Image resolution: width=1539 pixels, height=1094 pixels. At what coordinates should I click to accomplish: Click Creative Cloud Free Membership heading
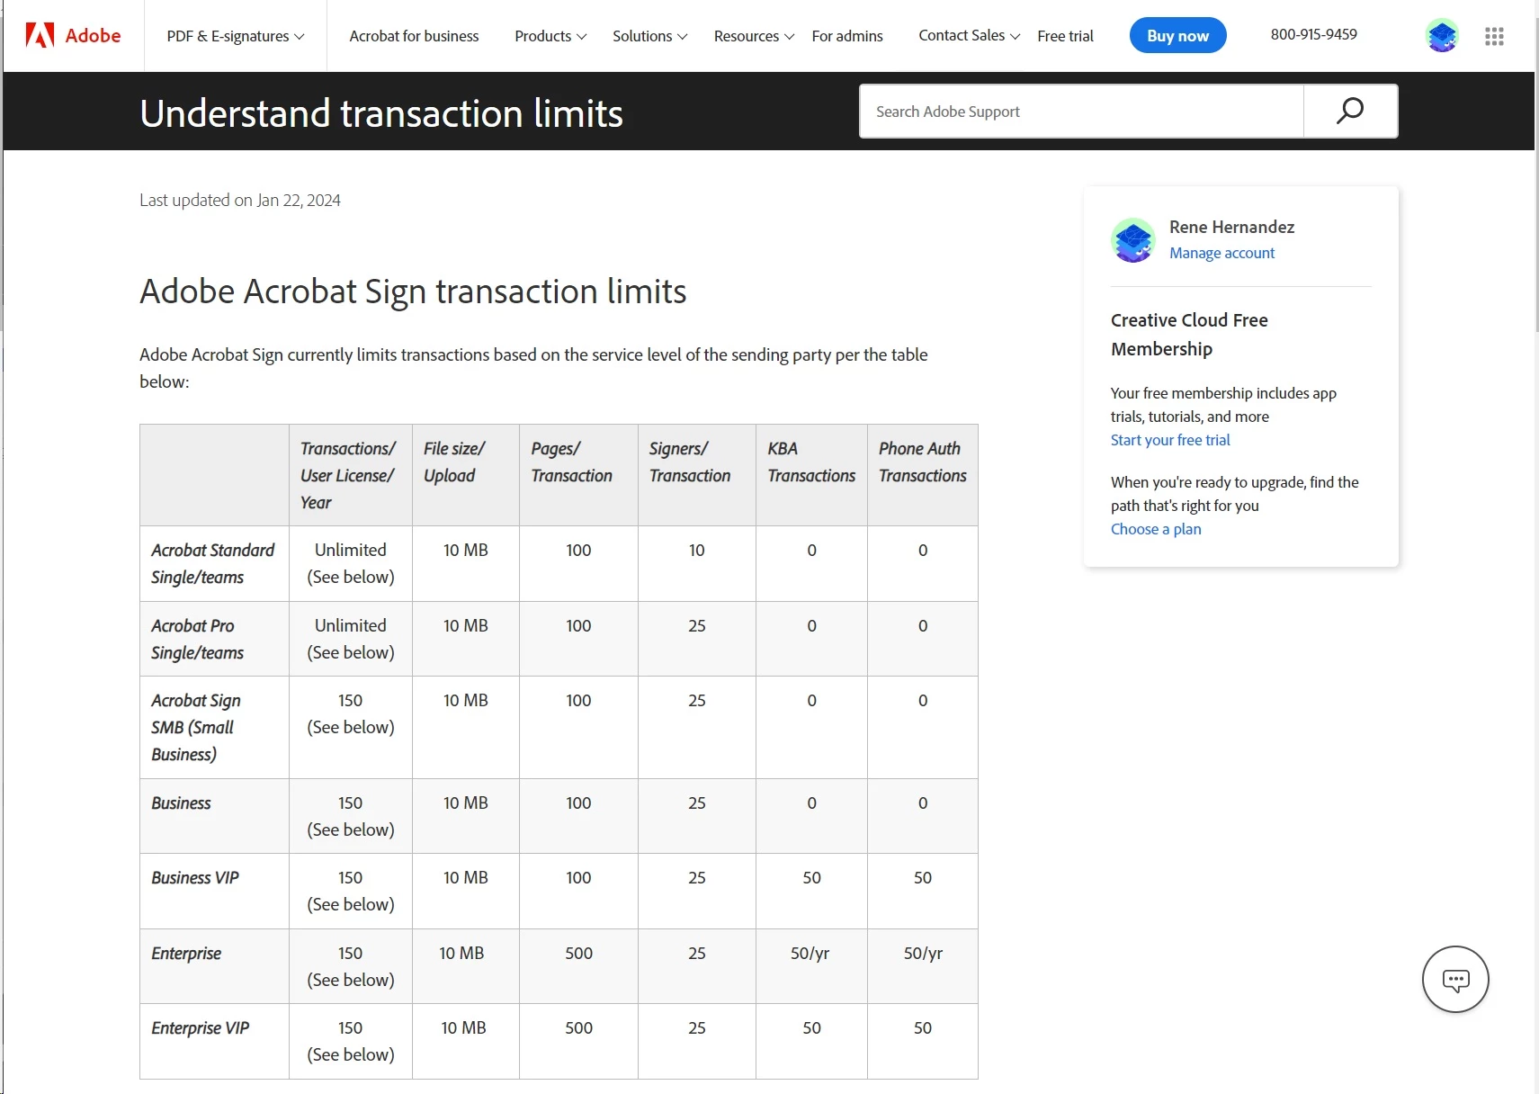tap(1189, 334)
